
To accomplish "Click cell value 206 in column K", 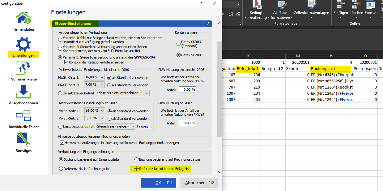I will pyautogui.click(x=248, y=75).
